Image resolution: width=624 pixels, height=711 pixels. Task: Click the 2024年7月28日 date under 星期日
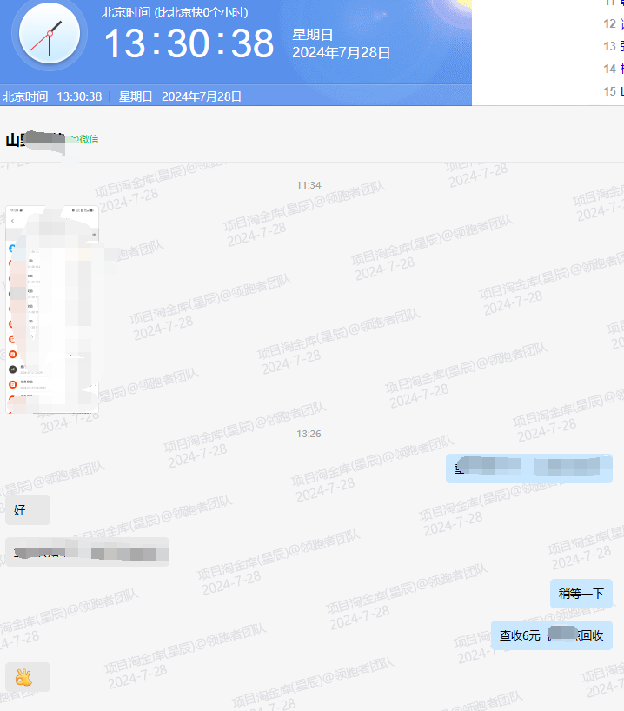coord(341,53)
